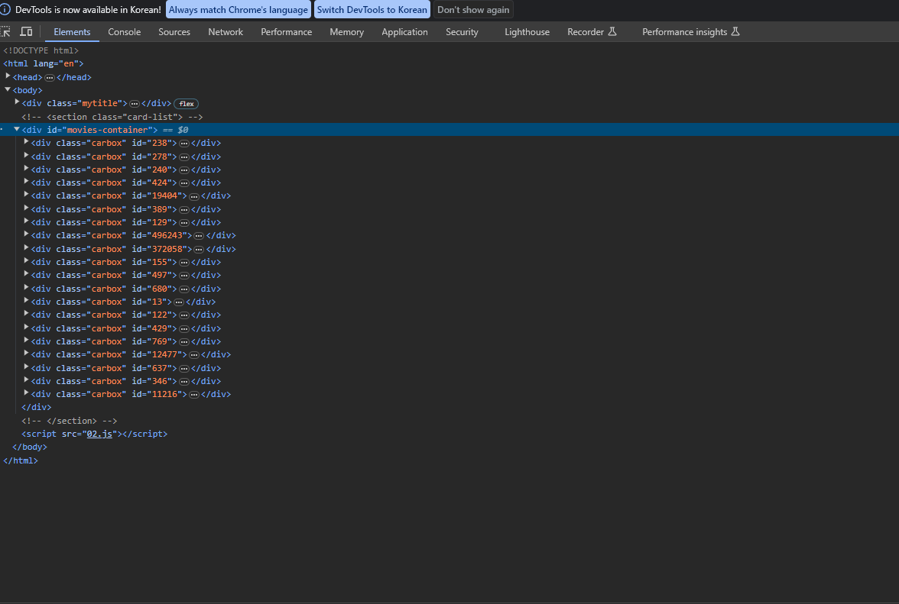Click the Performance insights flask icon
The height and width of the screenshot is (604, 899).
pos(735,31)
